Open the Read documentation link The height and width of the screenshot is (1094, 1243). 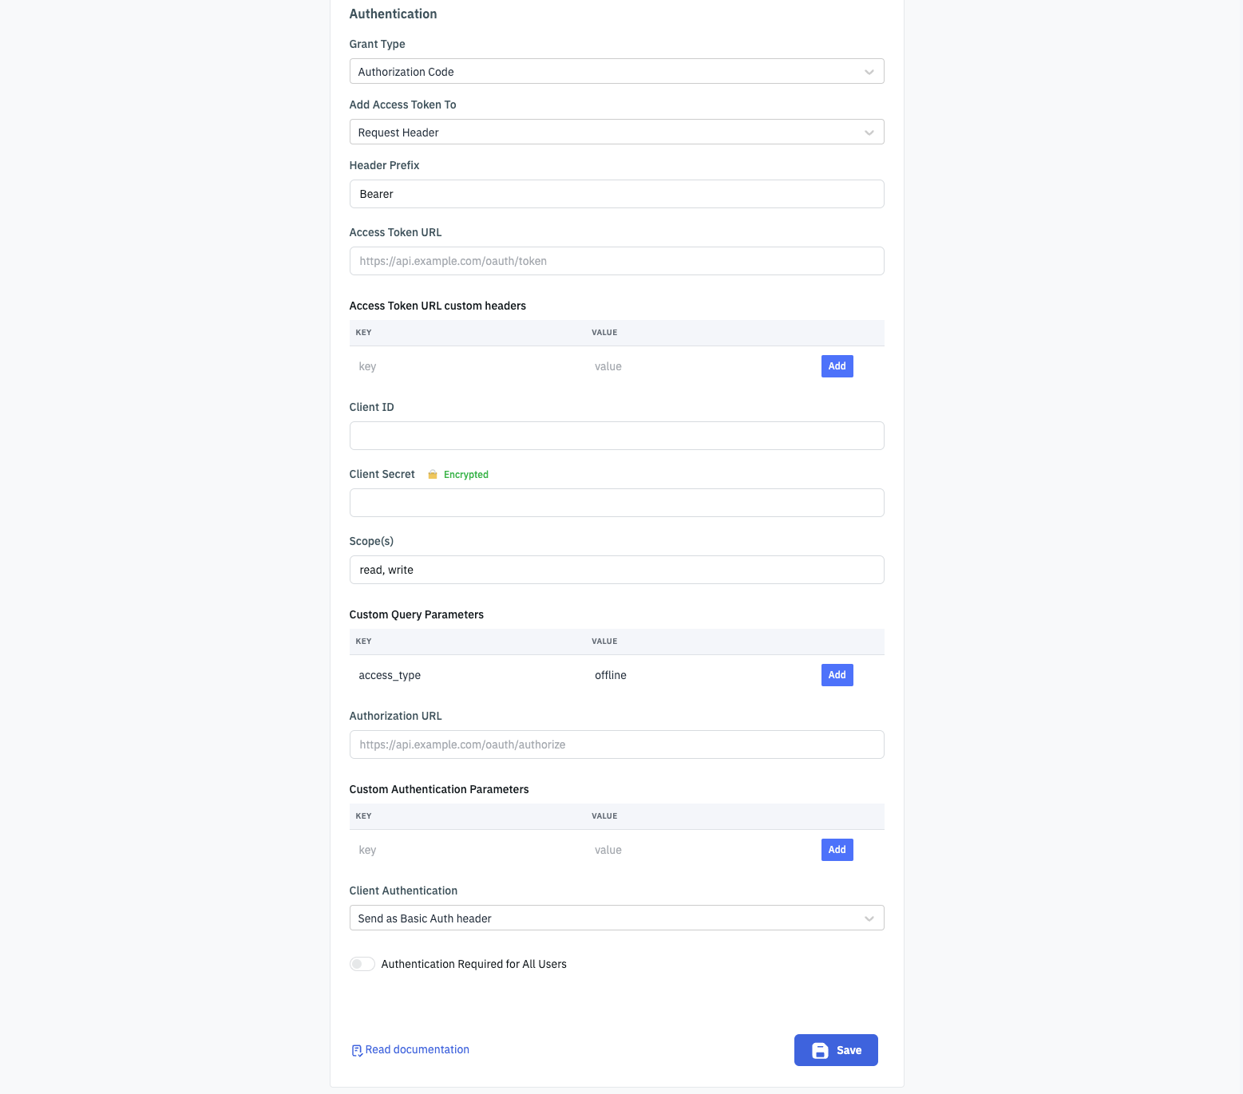417,1050
